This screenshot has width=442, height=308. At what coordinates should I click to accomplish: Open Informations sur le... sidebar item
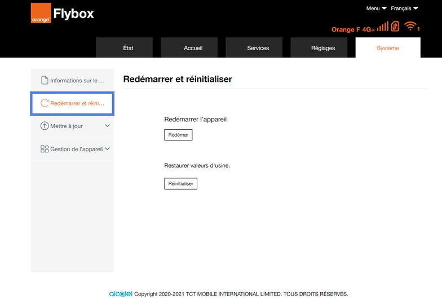[x=72, y=80]
